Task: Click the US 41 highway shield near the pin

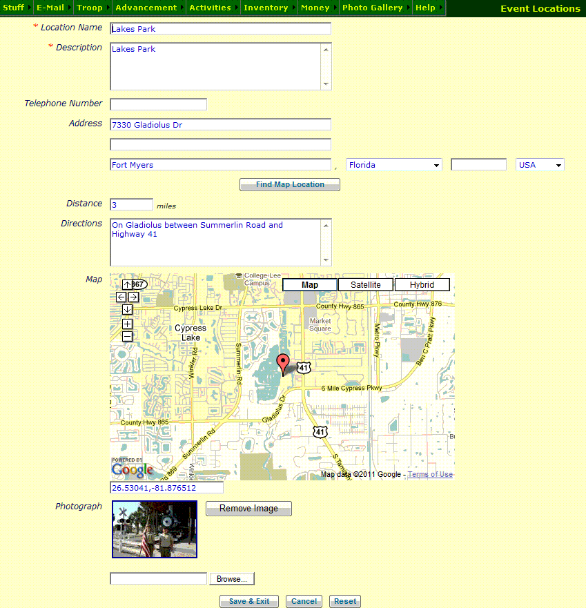Action: point(304,368)
